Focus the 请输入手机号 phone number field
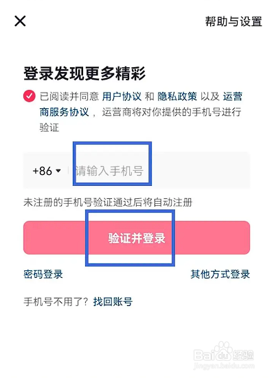The height and width of the screenshot is (378, 274). coord(159,170)
